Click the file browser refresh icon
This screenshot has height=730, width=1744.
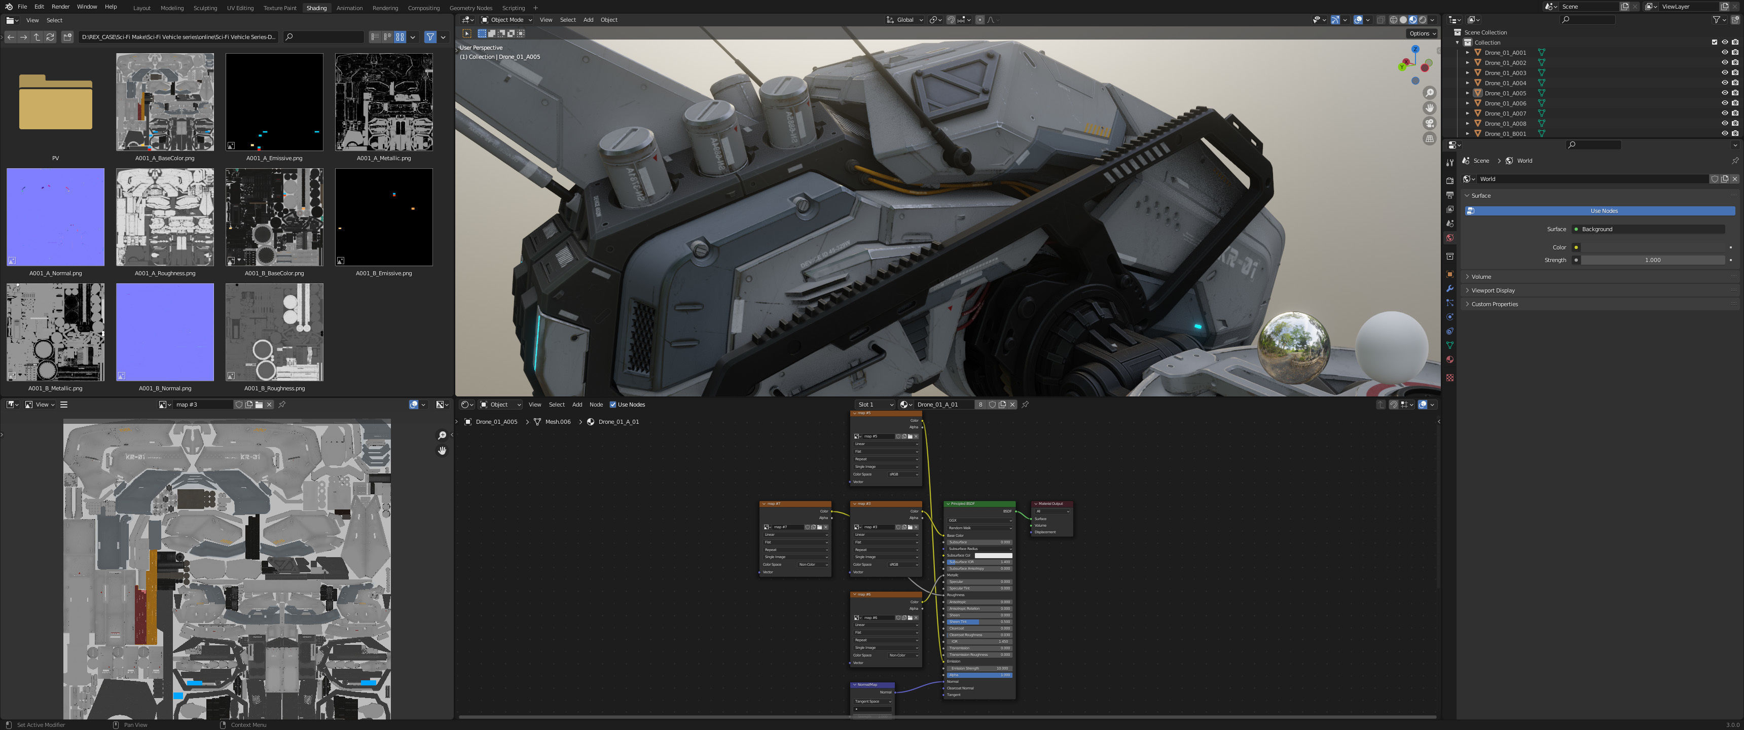pos(50,37)
